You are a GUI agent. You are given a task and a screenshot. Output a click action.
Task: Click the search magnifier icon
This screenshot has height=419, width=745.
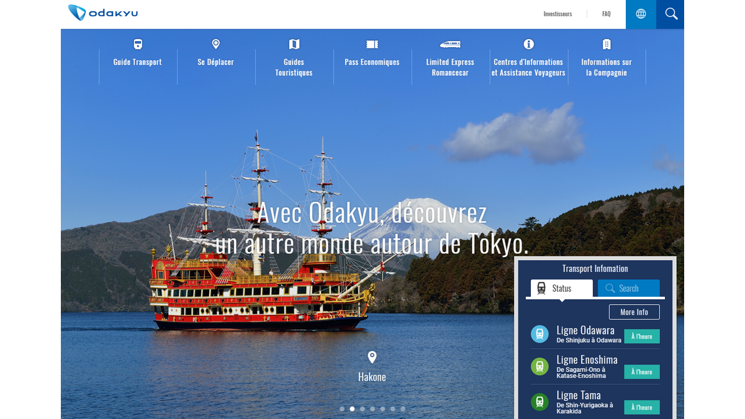670,14
